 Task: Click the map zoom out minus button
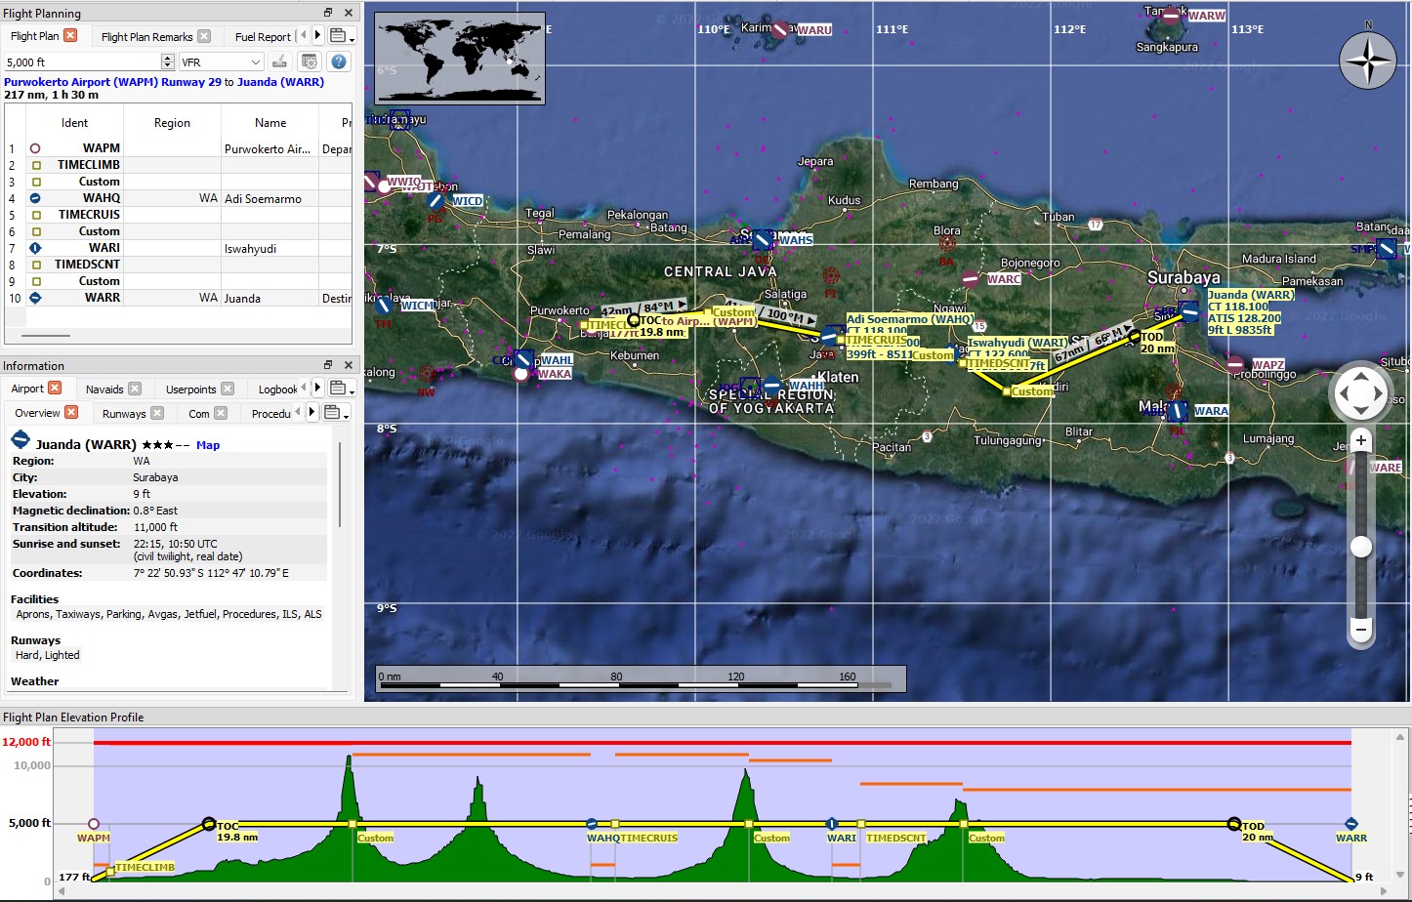1360,630
